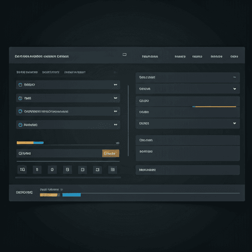
Task: Click the input field left of the orange button
Action: point(59,154)
